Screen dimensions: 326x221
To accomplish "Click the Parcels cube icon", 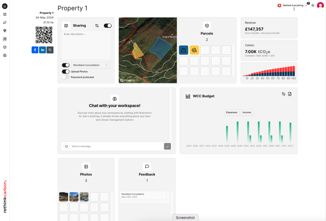I will [x=207, y=26].
